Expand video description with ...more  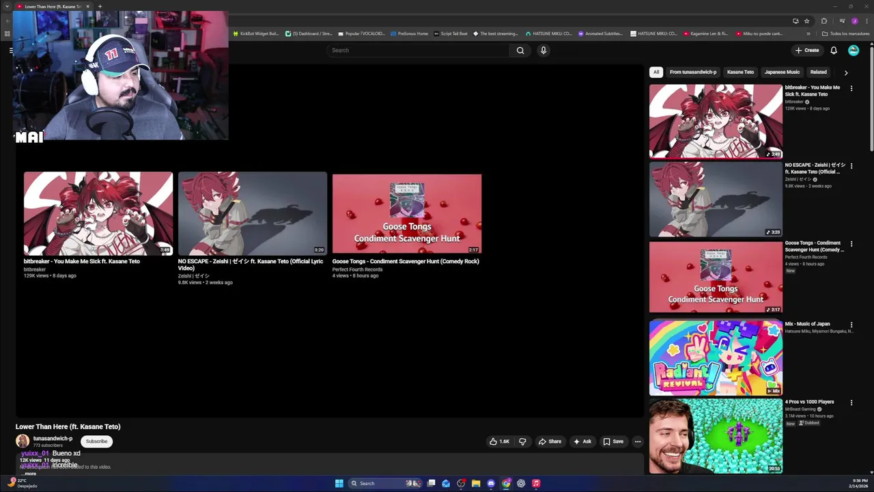tap(28, 474)
